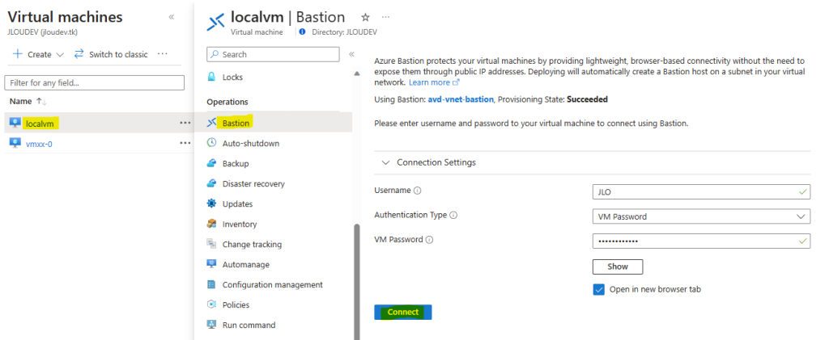Focus the Filter for any field box
This screenshot has width=829, height=340.
[x=94, y=82]
